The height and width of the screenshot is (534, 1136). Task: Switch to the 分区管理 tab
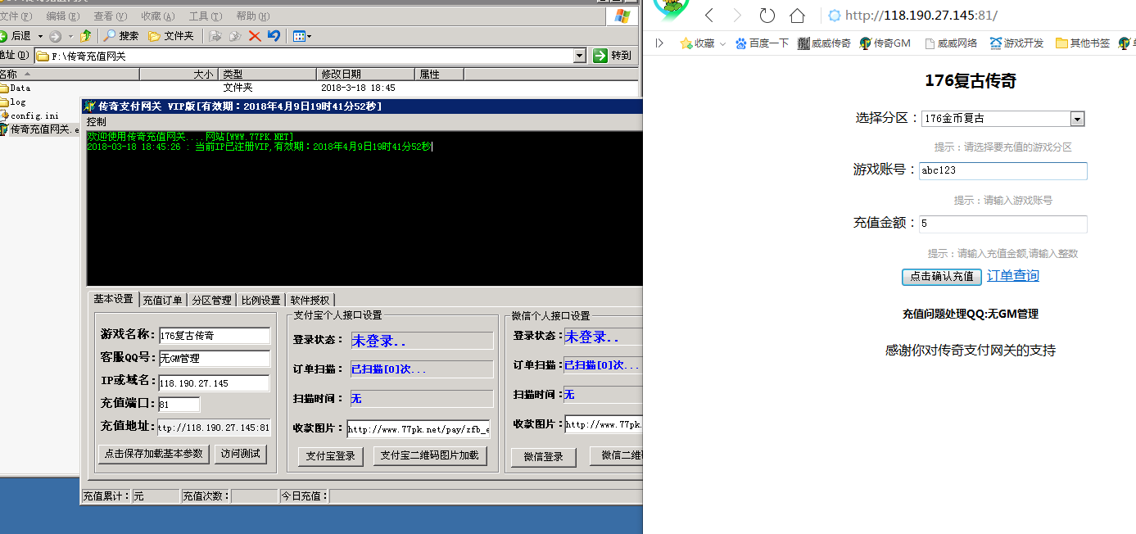click(211, 300)
